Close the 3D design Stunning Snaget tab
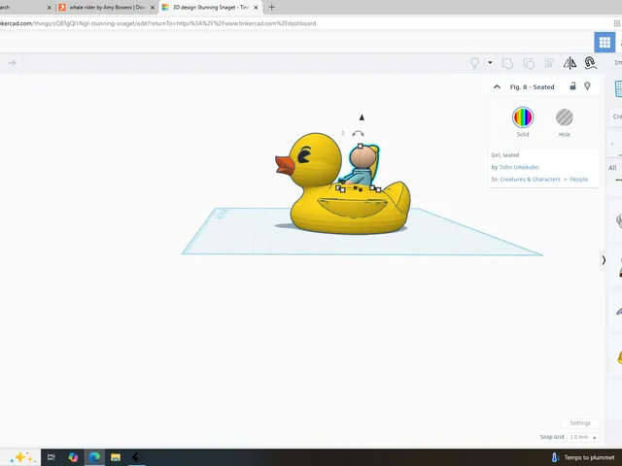622x466 pixels. coord(256,8)
